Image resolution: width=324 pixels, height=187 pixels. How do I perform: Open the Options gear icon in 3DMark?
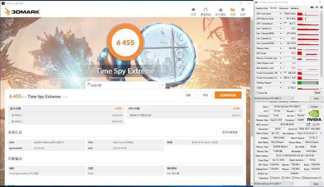point(243,10)
